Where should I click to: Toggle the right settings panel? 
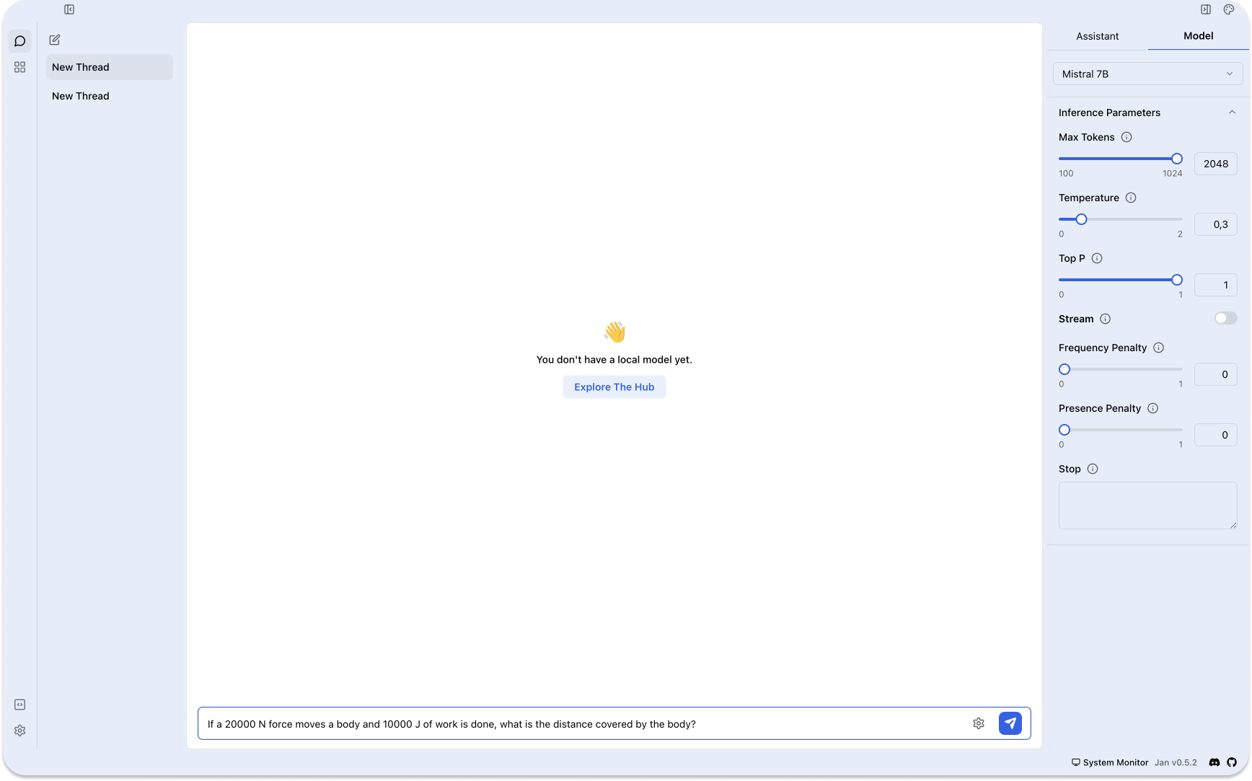[x=1206, y=9]
